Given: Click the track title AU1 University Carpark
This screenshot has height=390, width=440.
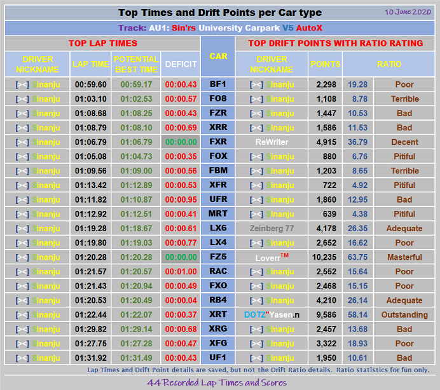Looking at the screenshot, I should pos(220,28).
